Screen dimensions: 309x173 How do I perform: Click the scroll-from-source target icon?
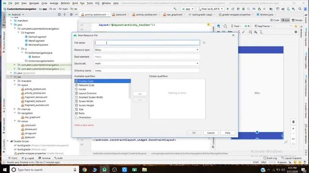59,14
